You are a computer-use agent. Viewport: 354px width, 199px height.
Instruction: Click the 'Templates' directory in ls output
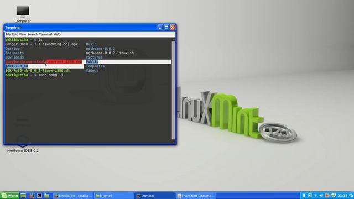tap(95, 66)
